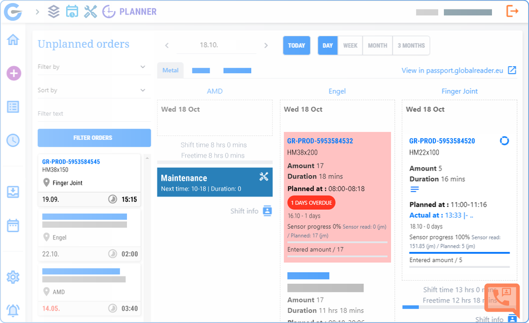Open the calendar clock icon in header
The width and height of the screenshot is (529, 323).
click(x=72, y=12)
